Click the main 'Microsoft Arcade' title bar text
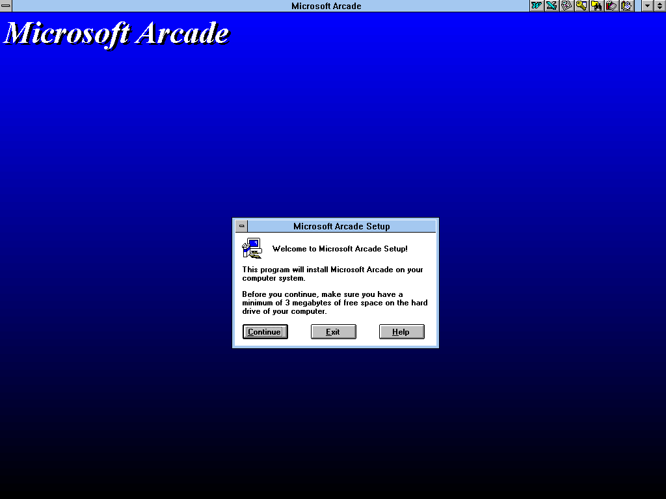 click(x=326, y=6)
